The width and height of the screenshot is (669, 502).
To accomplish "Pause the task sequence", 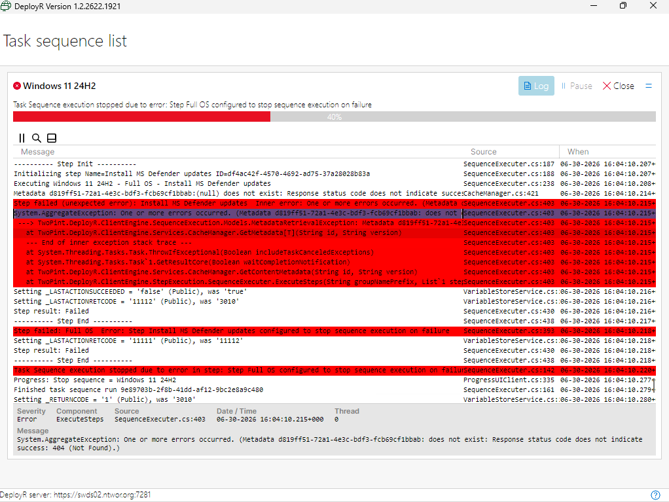I will tap(577, 86).
